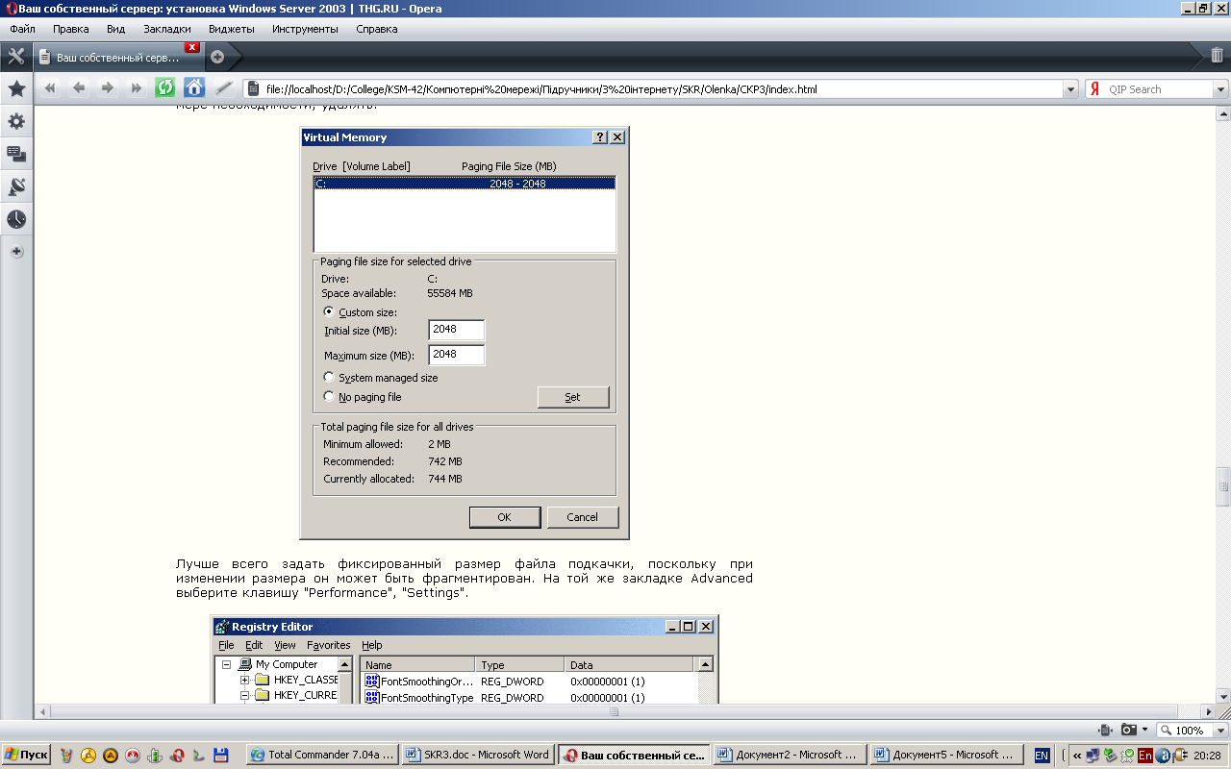
Task: Add a new tab with plus button
Action: (217, 57)
